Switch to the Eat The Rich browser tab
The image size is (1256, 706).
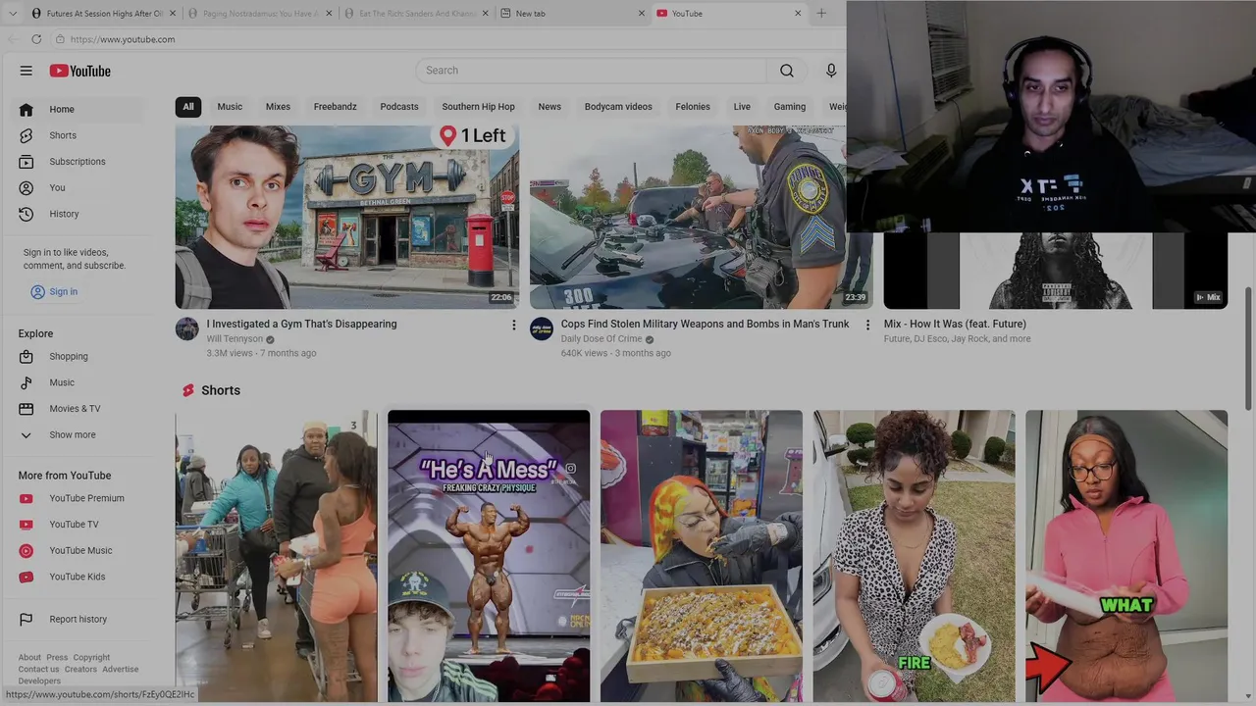point(415,14)
